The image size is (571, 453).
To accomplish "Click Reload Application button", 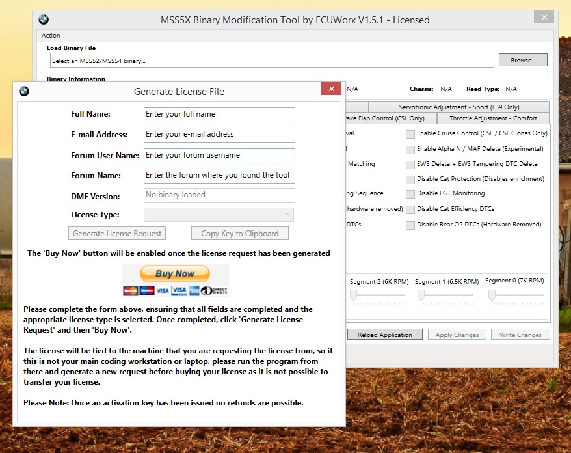I will pos(385,335).
